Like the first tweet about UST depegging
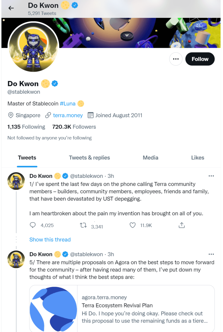The image size is (223, 332). click(x=133, y=225)
